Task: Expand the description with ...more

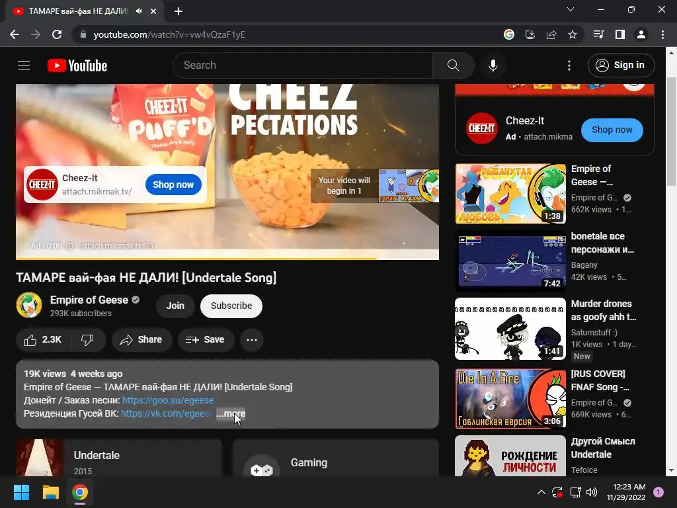Action: (x=231, y=413)
